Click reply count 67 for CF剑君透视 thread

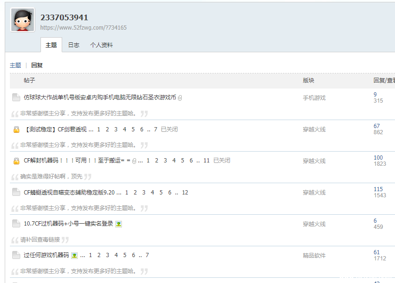pyautogui.click(x=377, y=126)
